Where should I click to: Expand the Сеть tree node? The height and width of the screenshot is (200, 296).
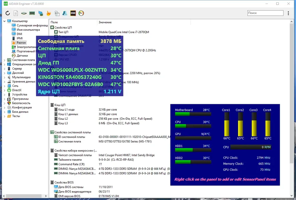click(x=4, y=86)
